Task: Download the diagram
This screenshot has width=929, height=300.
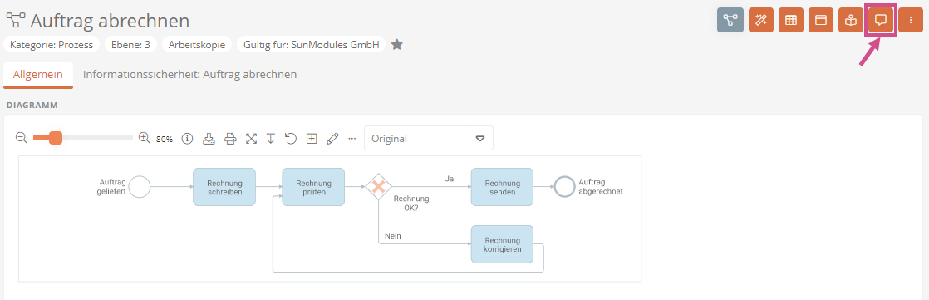Action: tap(209, 139)
